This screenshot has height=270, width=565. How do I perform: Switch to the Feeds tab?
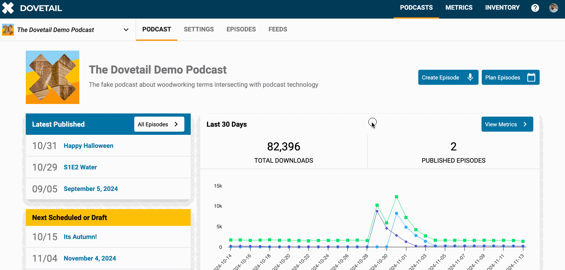tap(278, 29)
